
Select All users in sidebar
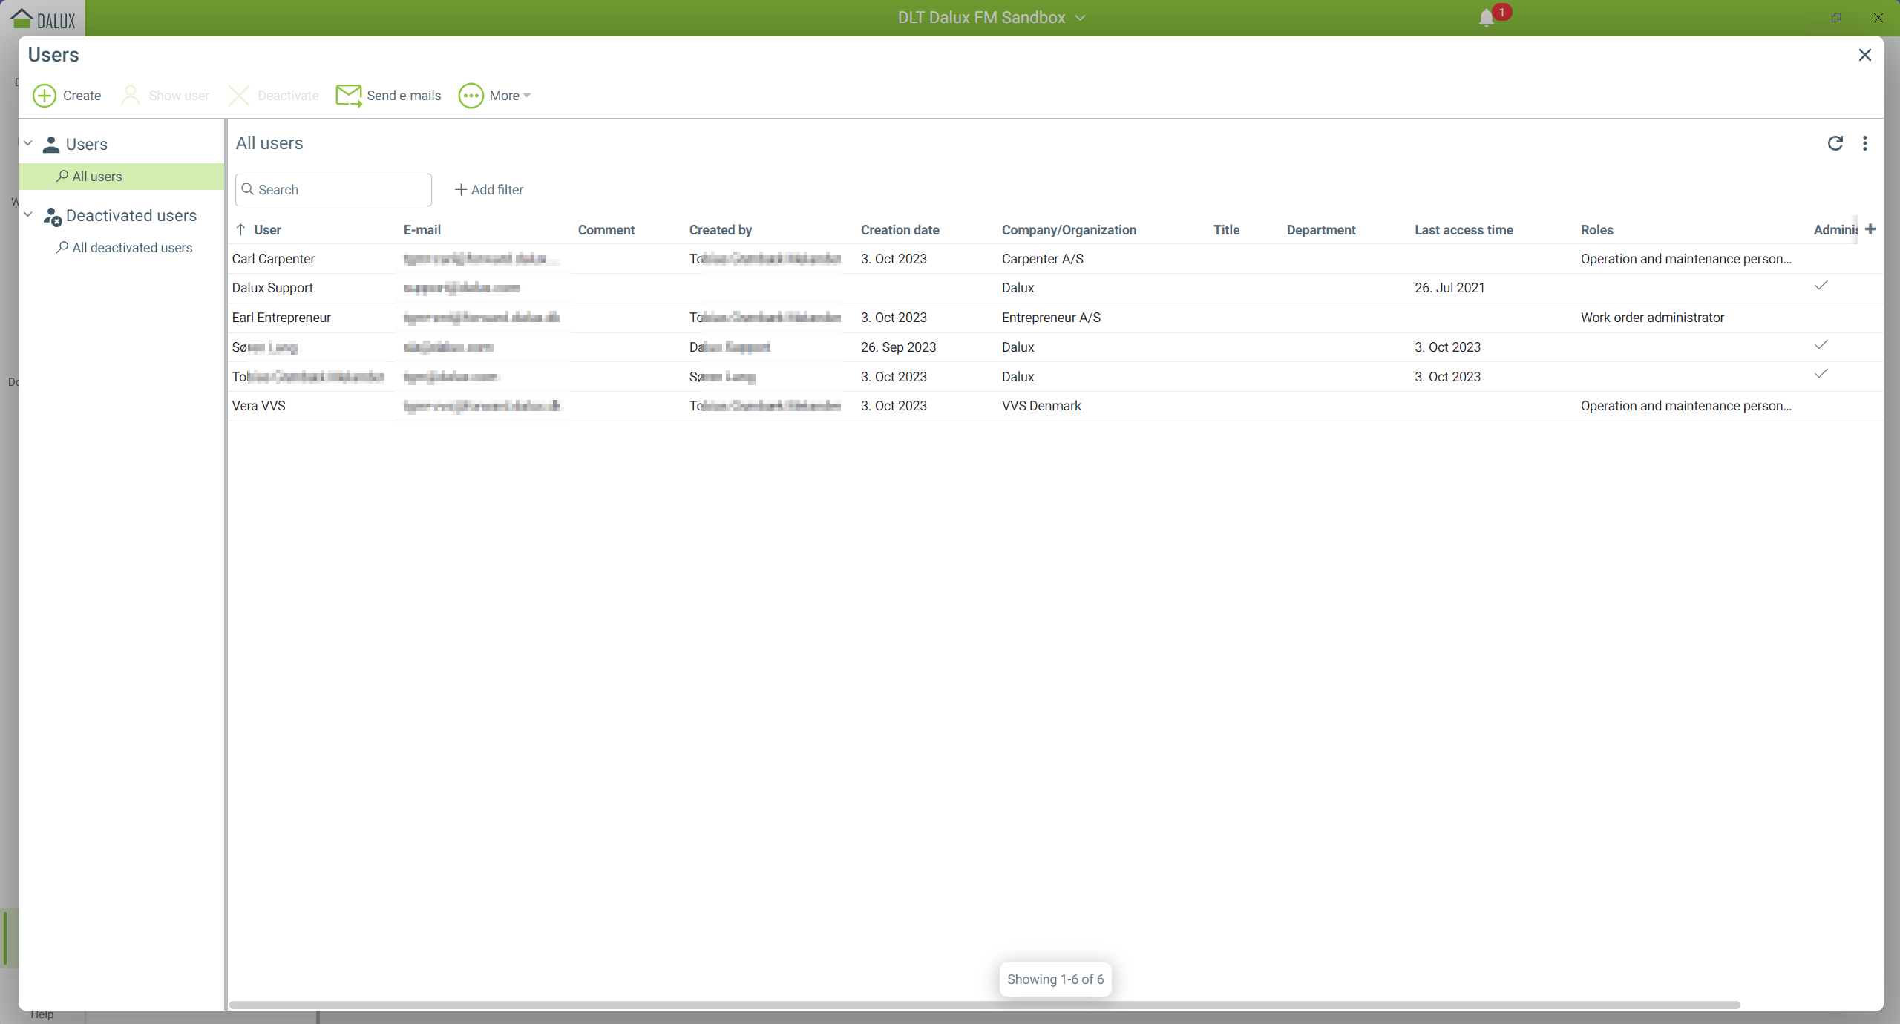point(96,177)
